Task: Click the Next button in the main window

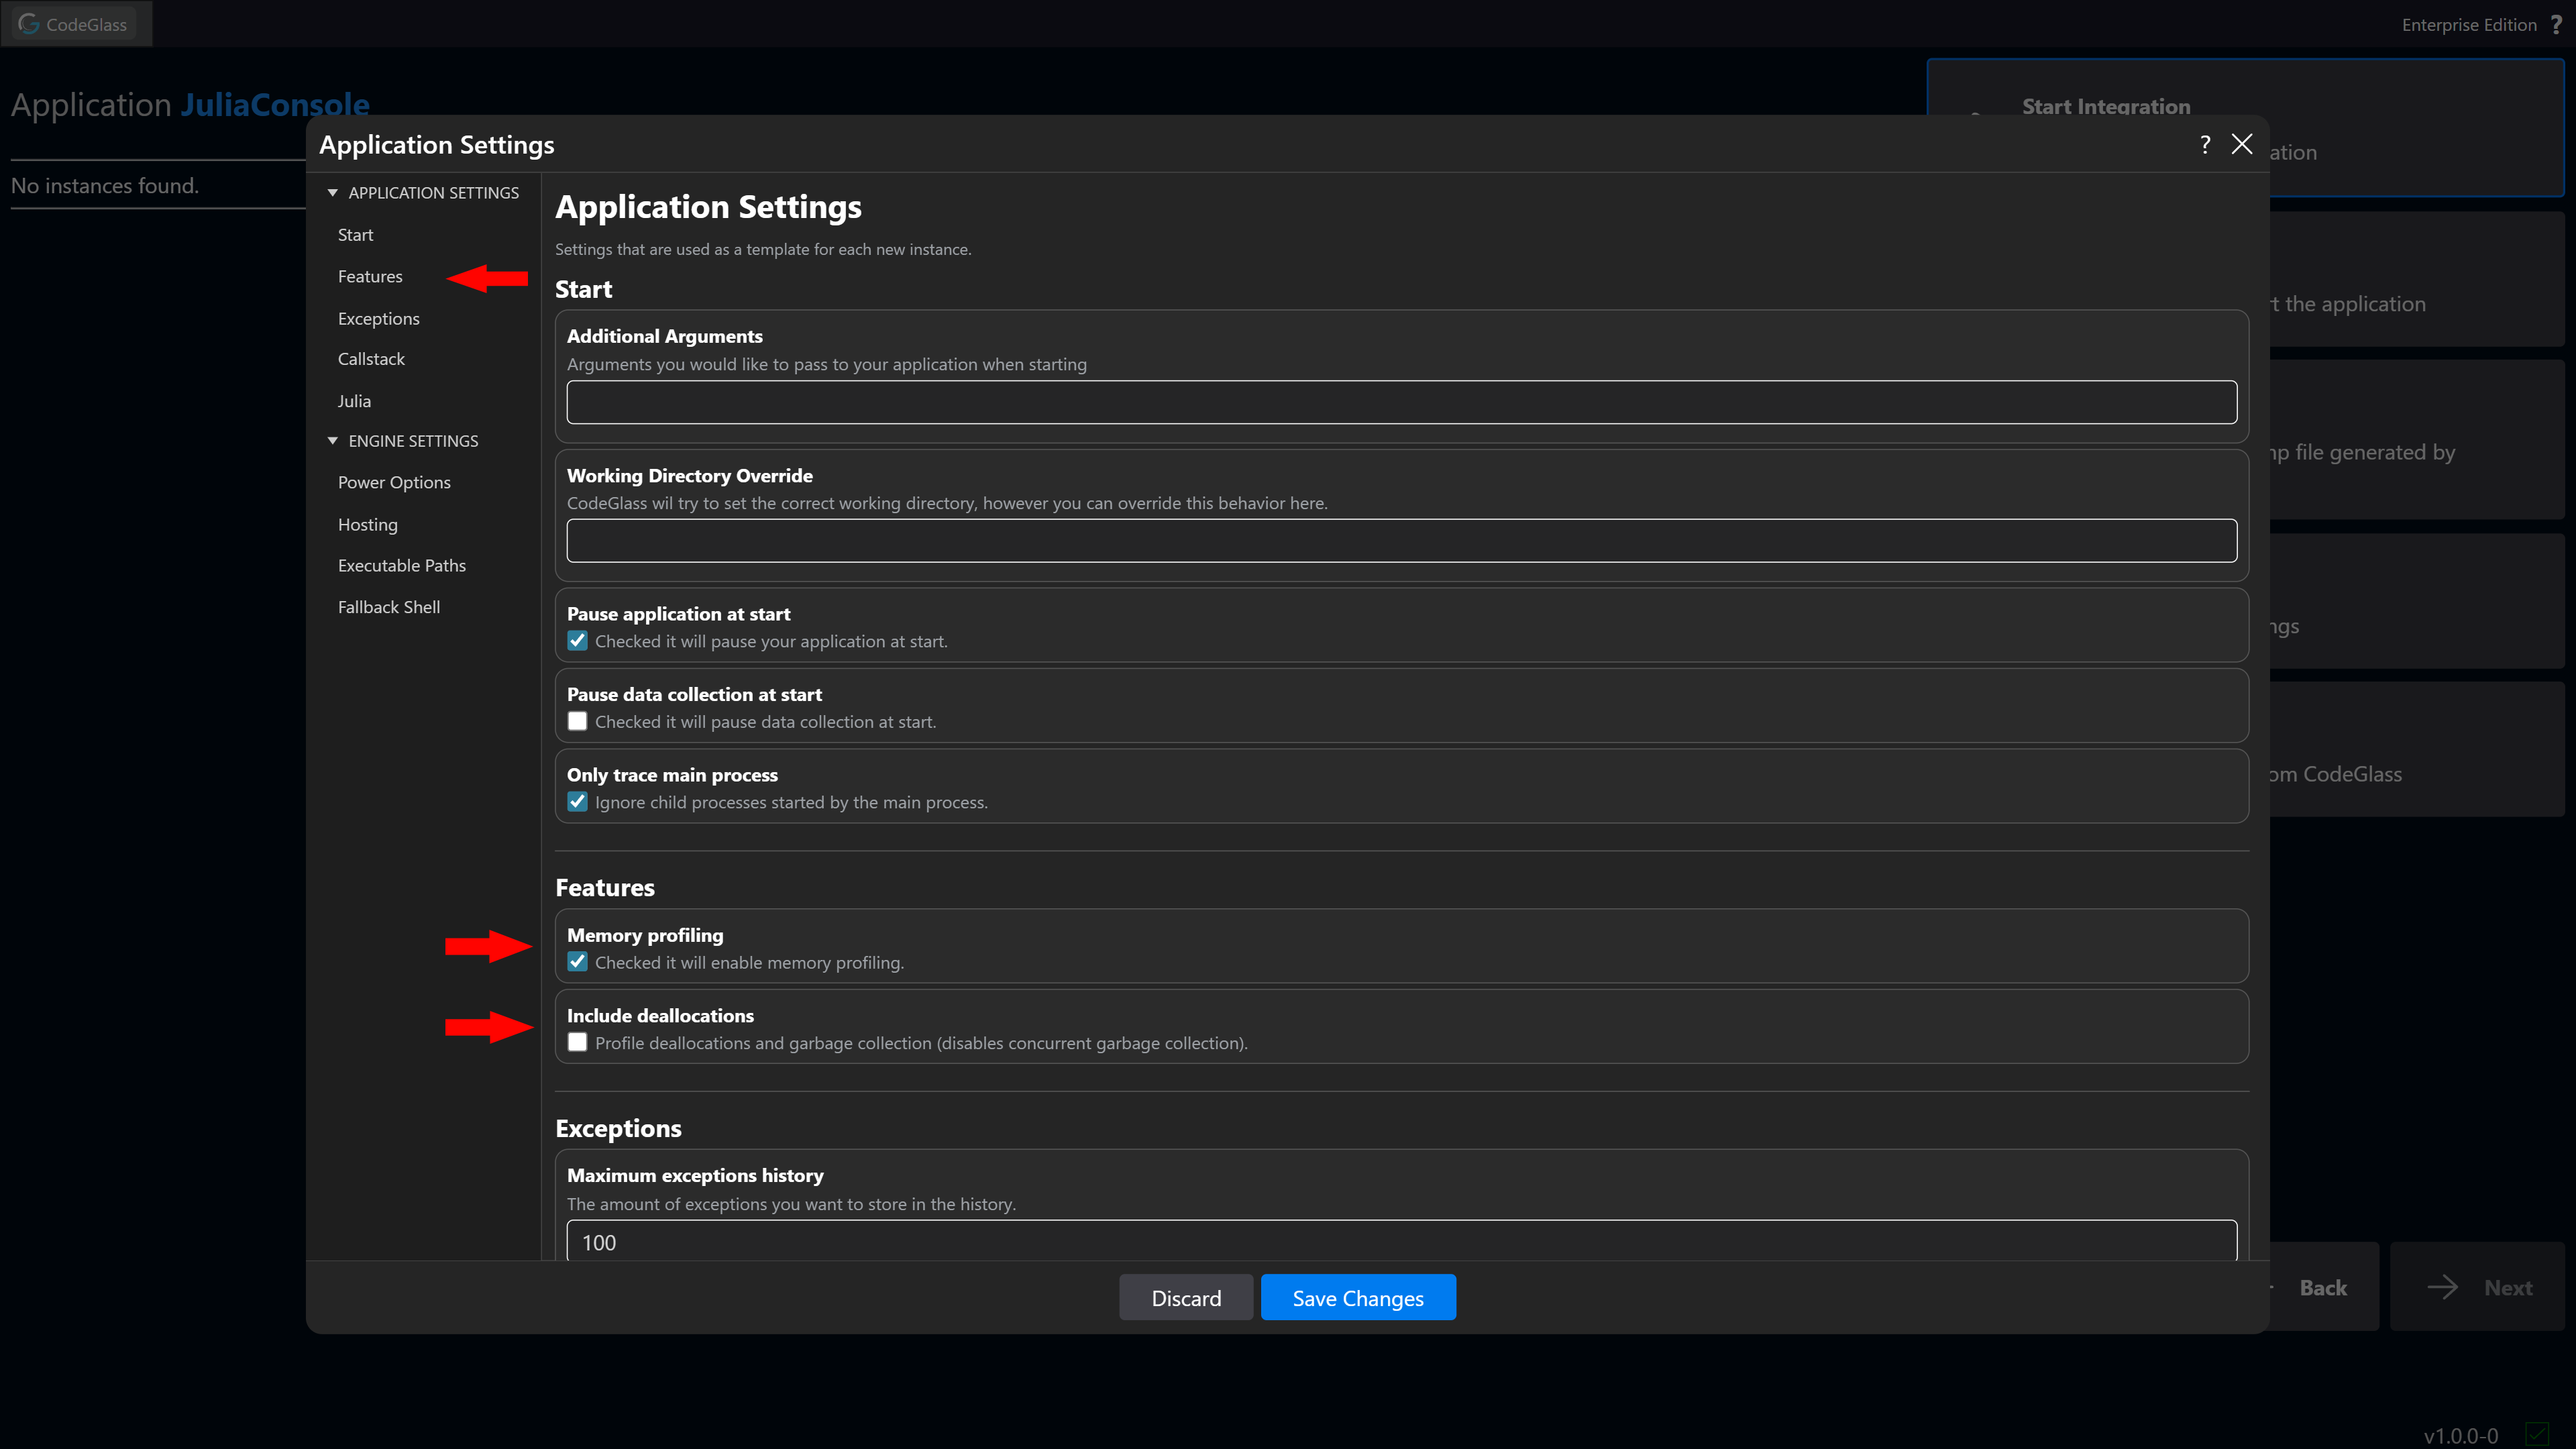Action: pyautogui.click(x=2477, y=1288)
